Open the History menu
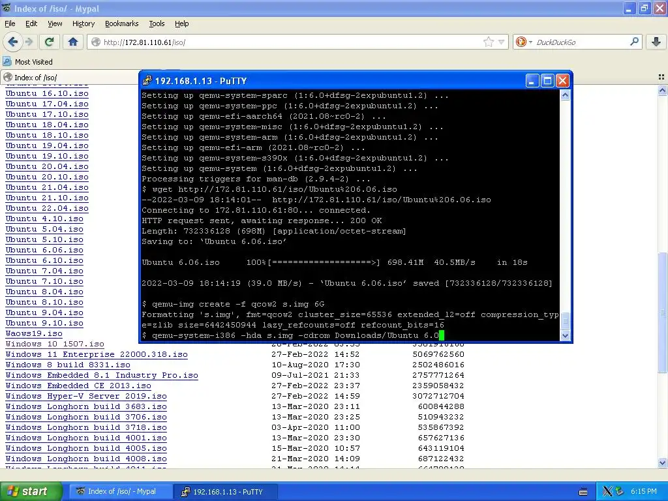Image resolution: width=668 pixels, height=501 pixels. click(83, 23)
